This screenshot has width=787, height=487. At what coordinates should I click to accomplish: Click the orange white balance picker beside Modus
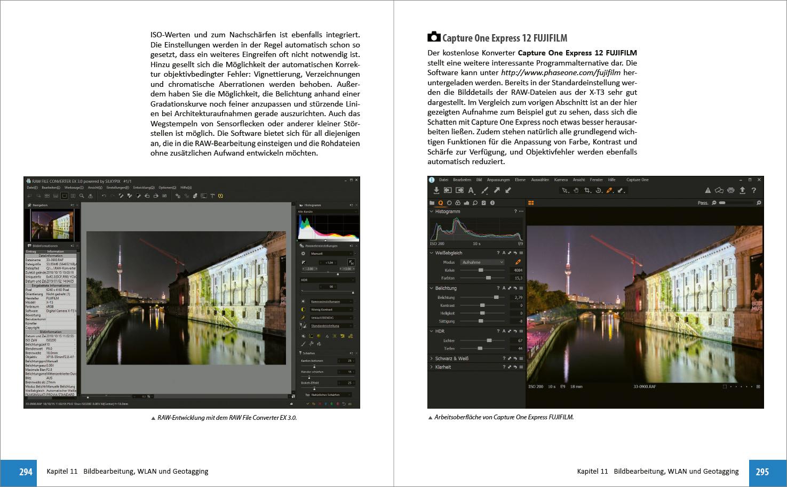518,262
